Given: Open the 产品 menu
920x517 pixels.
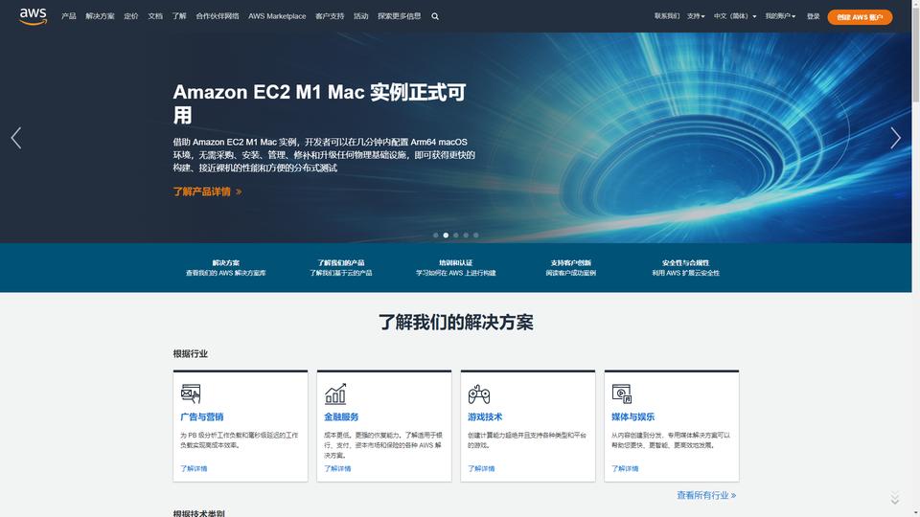Looking at the screenshot, I should 69,16.
